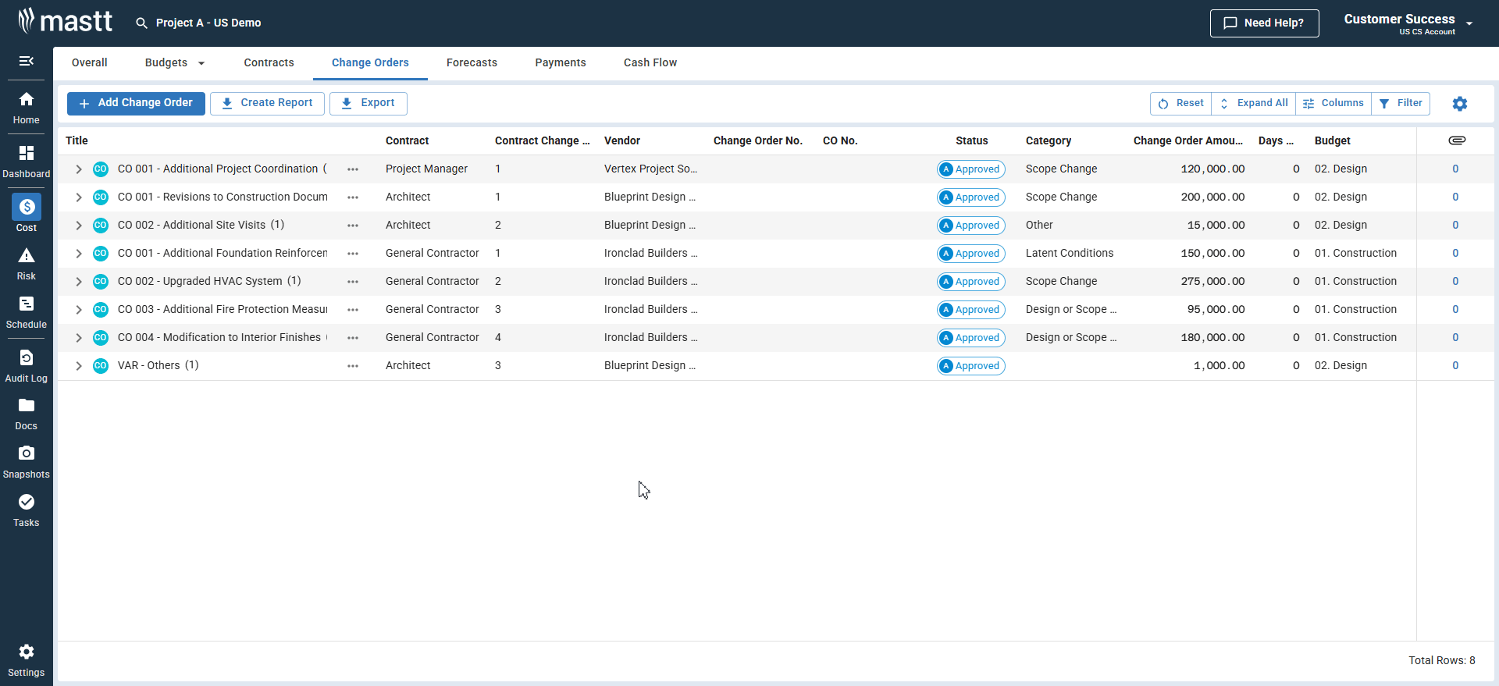Click the Add Change Order button
The width and height of the screenshot is (1499, 686).
click(x=136, y=103)
